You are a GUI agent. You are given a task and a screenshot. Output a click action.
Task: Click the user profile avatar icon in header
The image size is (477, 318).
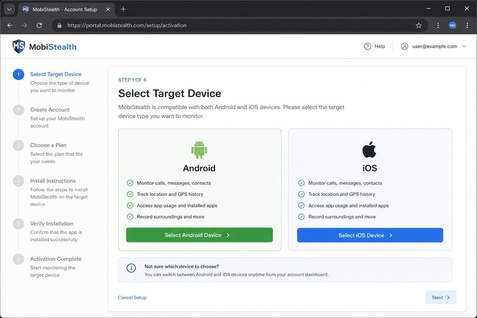404,46
